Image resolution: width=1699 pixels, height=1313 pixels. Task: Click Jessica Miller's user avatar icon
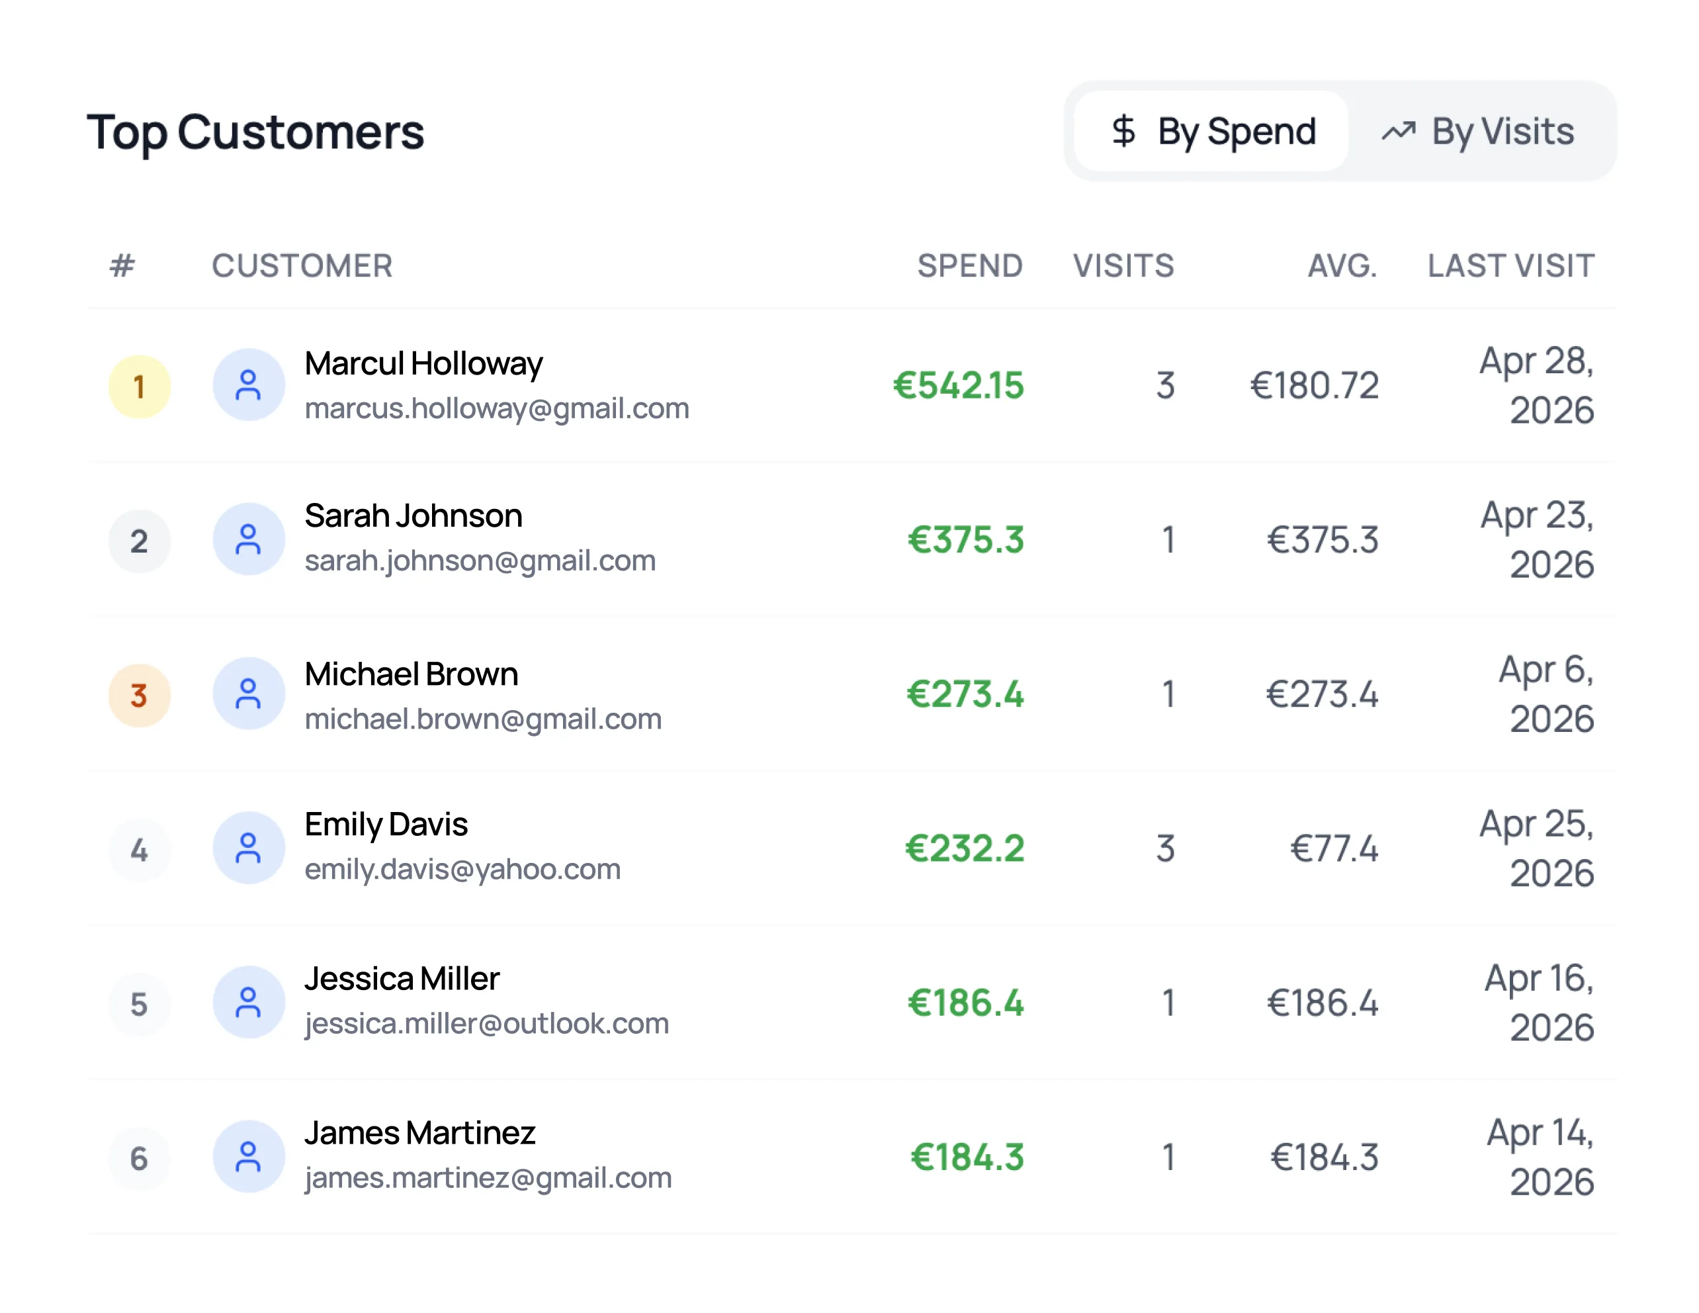click(248, 1002)
